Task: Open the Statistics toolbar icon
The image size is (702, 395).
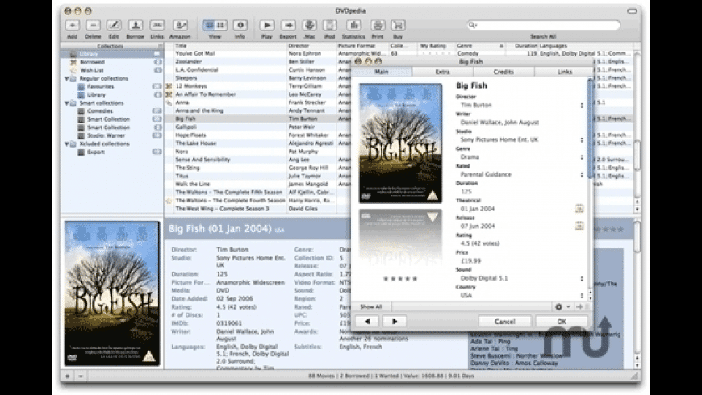Action: (x=353, y=25)
